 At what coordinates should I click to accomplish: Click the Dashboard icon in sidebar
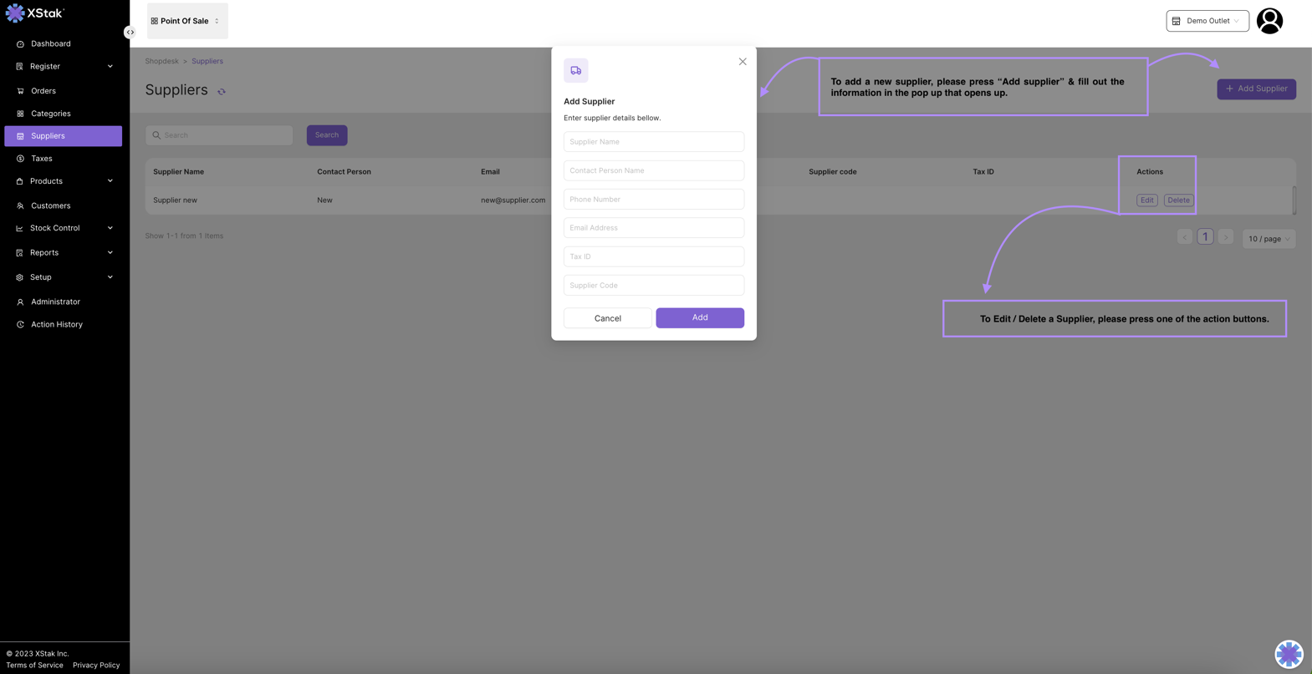(x=20, y=44)
